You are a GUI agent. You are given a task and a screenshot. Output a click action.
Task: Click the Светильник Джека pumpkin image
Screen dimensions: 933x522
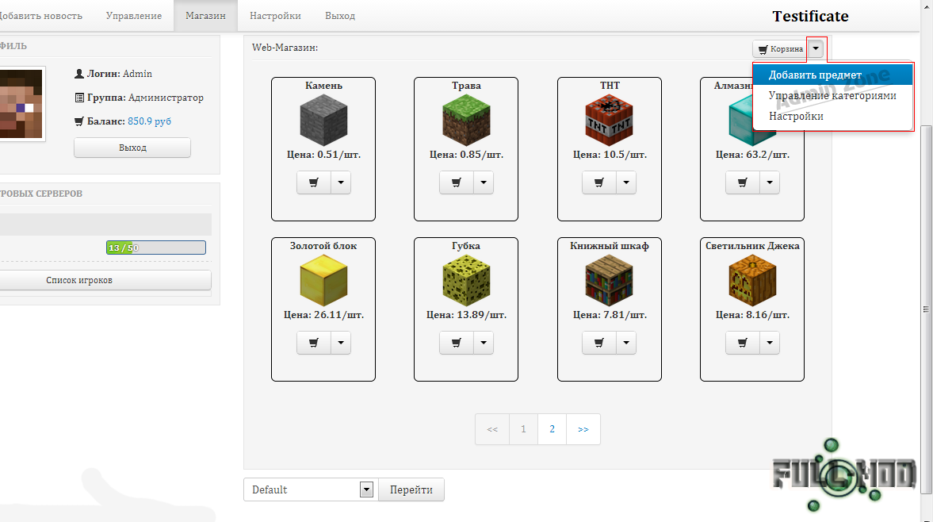pyautogui.click(x=752, y=280)
